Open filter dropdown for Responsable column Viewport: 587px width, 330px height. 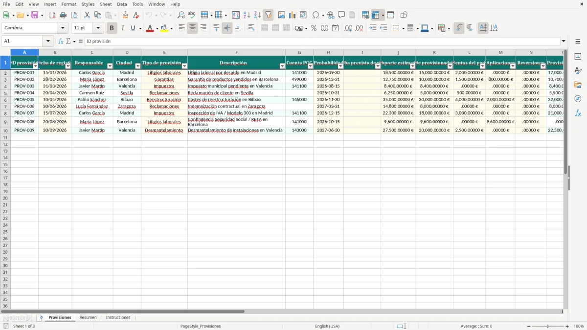(x=110, y=66)
